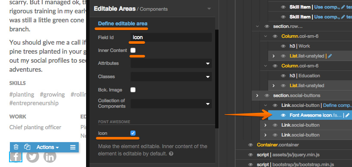Click the pencil icon on the Font Awesome icon row
This screenshot has width=352, height=167.
347,115
